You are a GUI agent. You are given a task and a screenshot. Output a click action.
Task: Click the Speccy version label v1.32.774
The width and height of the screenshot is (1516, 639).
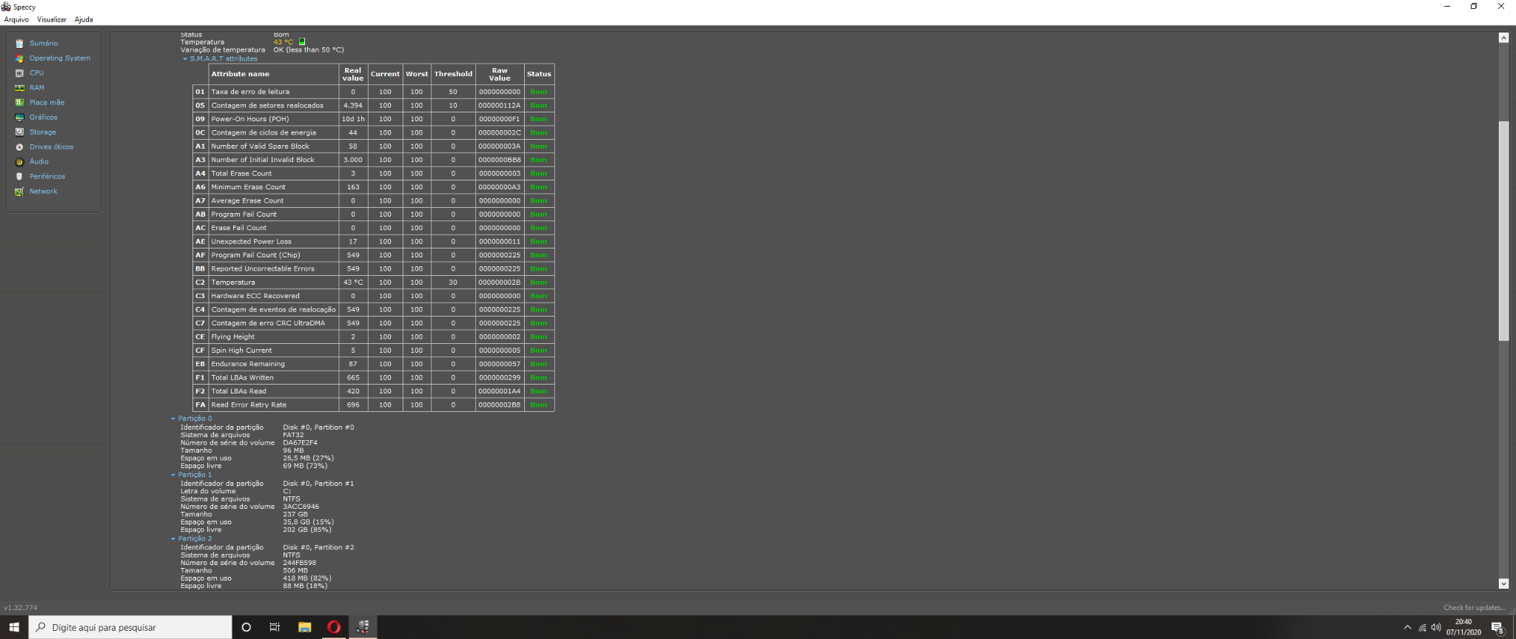click(21, 608)
